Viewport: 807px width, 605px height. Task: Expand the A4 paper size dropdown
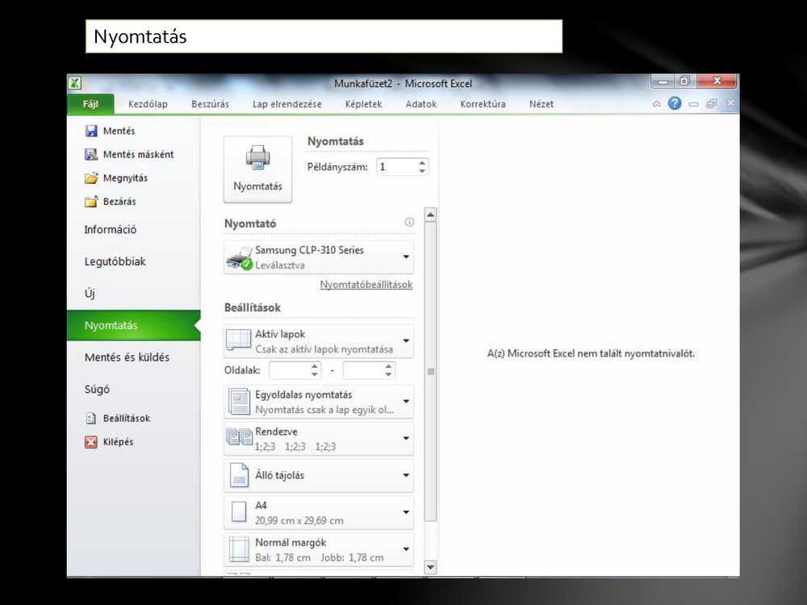click(406, 512)
